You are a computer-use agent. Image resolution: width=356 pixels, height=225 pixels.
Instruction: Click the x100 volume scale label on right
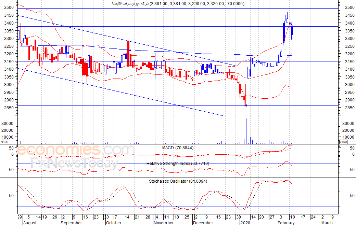point(343,142)
